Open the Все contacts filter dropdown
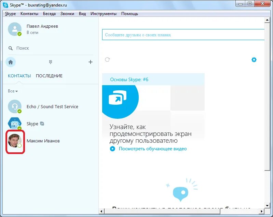The height and width of the screenshot is (217, 273). 13,91
